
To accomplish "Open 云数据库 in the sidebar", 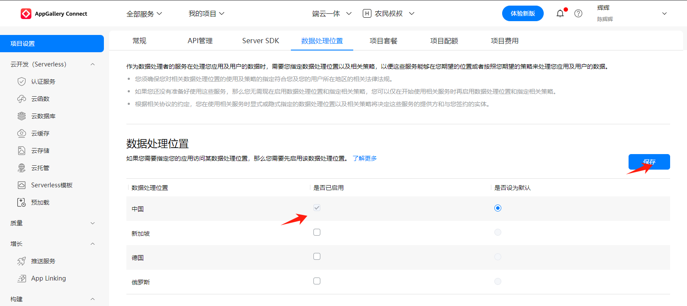I will point(43,116).
